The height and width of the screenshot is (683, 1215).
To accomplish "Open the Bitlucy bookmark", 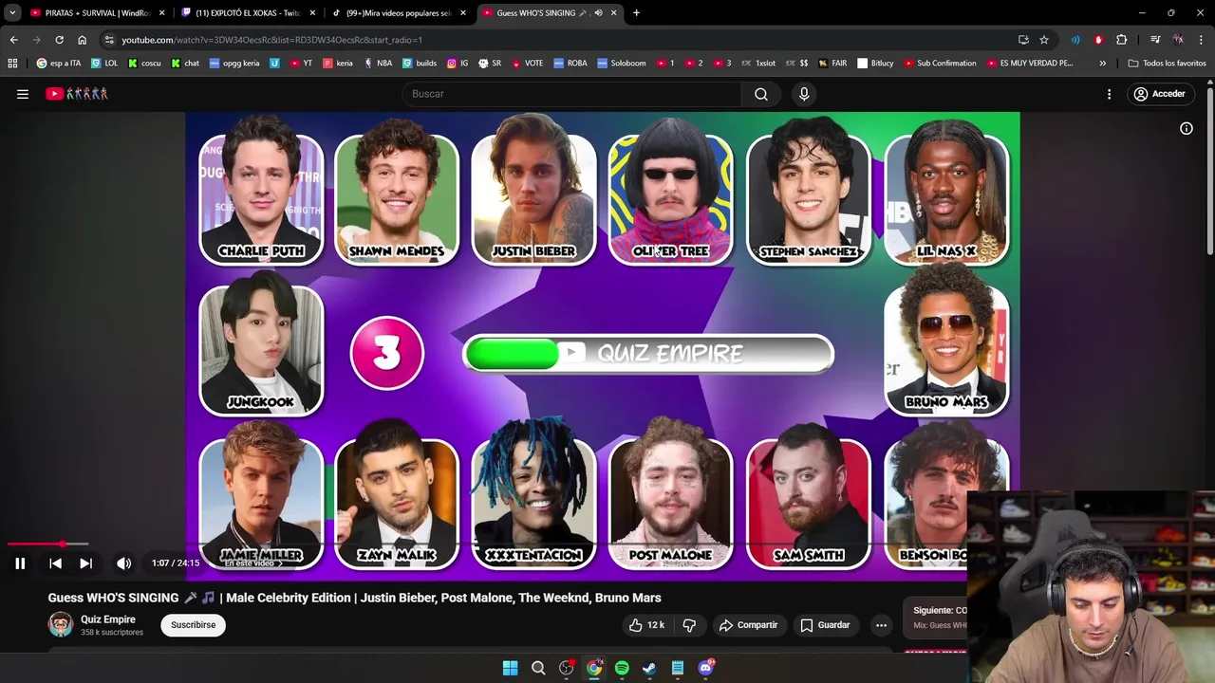I will click(x=875, y=64).
